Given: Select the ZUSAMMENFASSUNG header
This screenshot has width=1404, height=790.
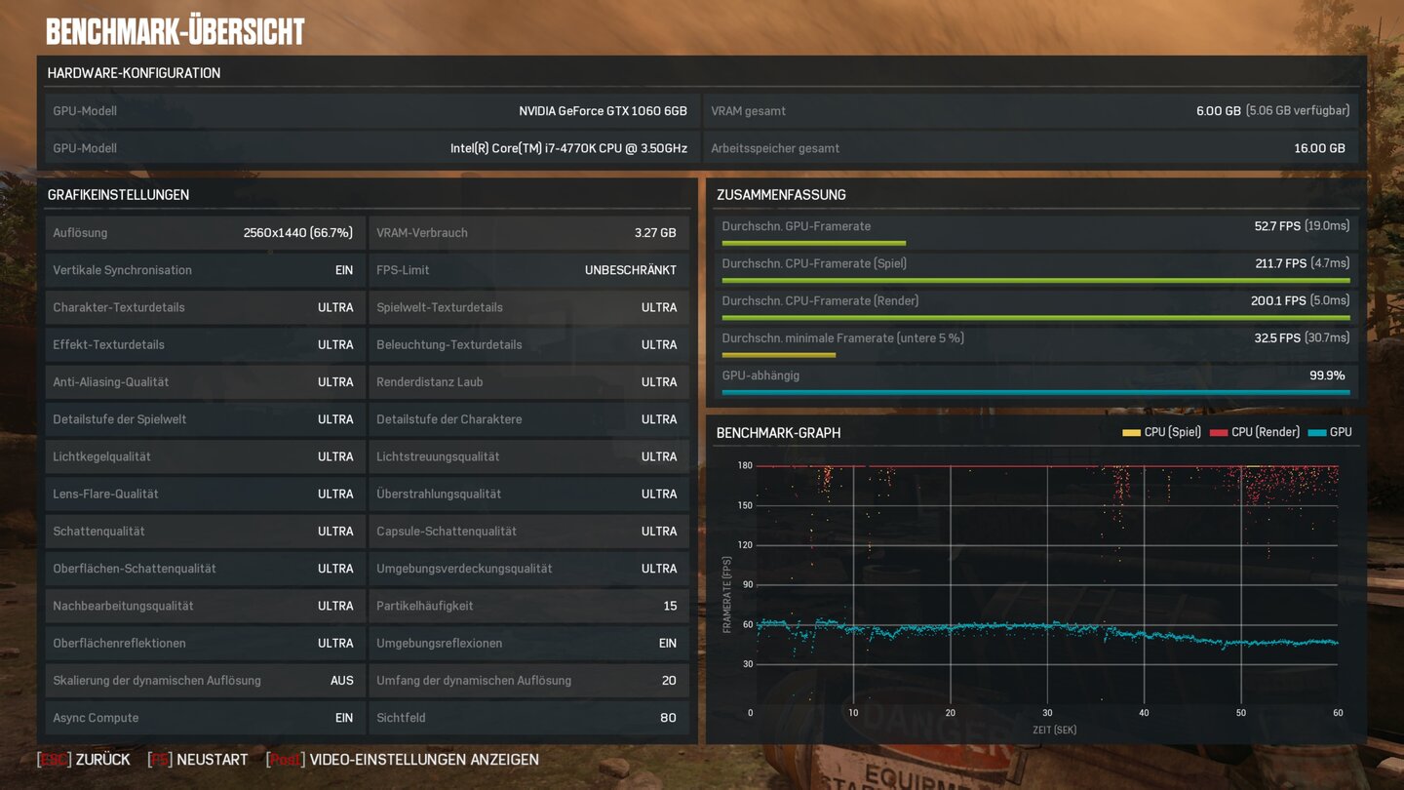Looking at the screenshot, I should (781, 195).
